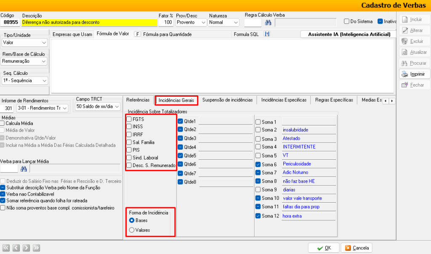Screen dimensions: 431x254
Task: Toggle the Calcula Média checkbox
Action: point(3,123)
